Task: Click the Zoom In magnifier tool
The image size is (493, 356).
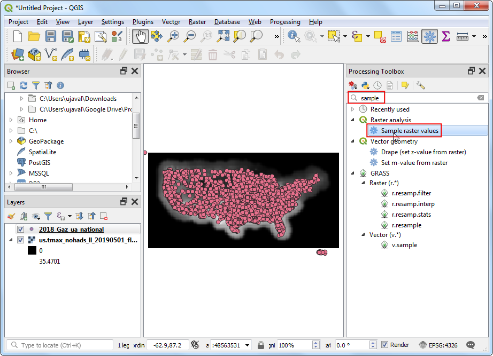Action: tap(173, 36)
